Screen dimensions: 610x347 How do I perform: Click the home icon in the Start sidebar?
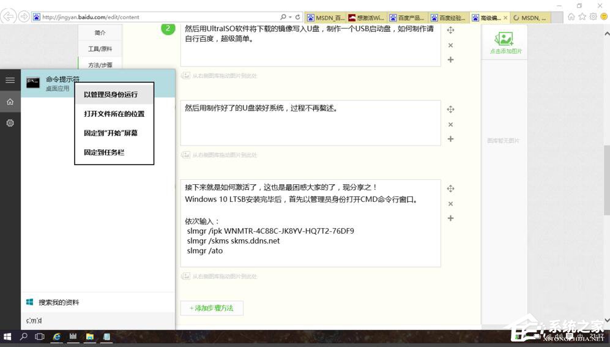(x=10, y=102)
